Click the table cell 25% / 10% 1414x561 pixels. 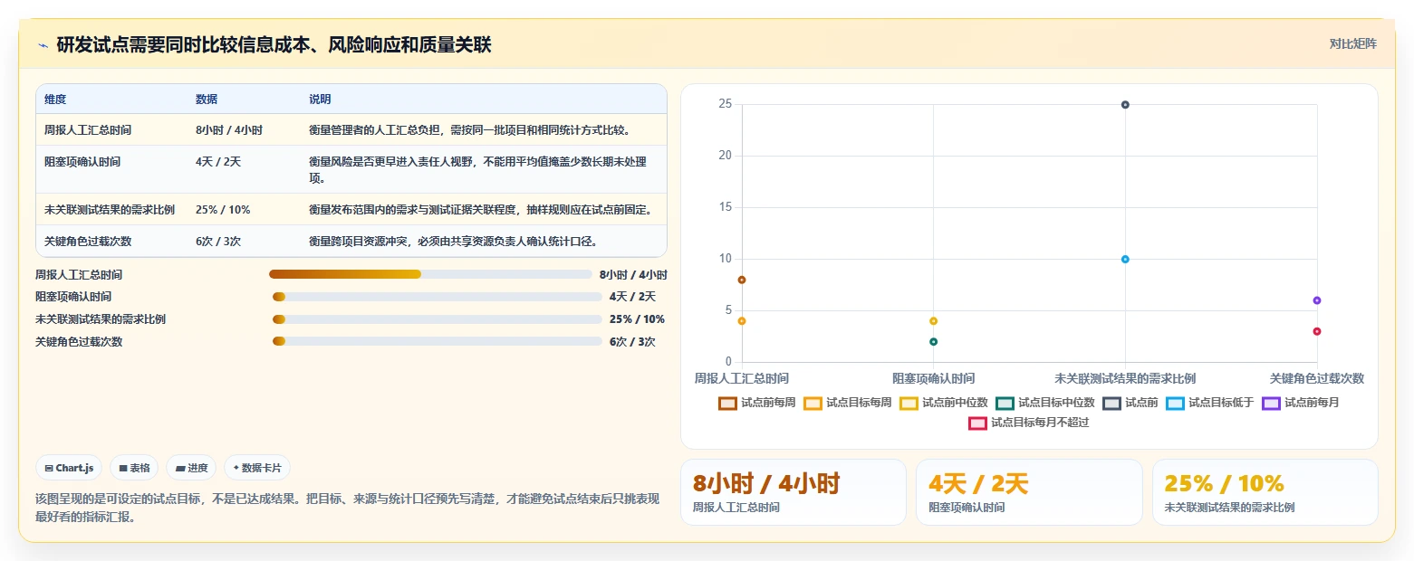point(223,210)
